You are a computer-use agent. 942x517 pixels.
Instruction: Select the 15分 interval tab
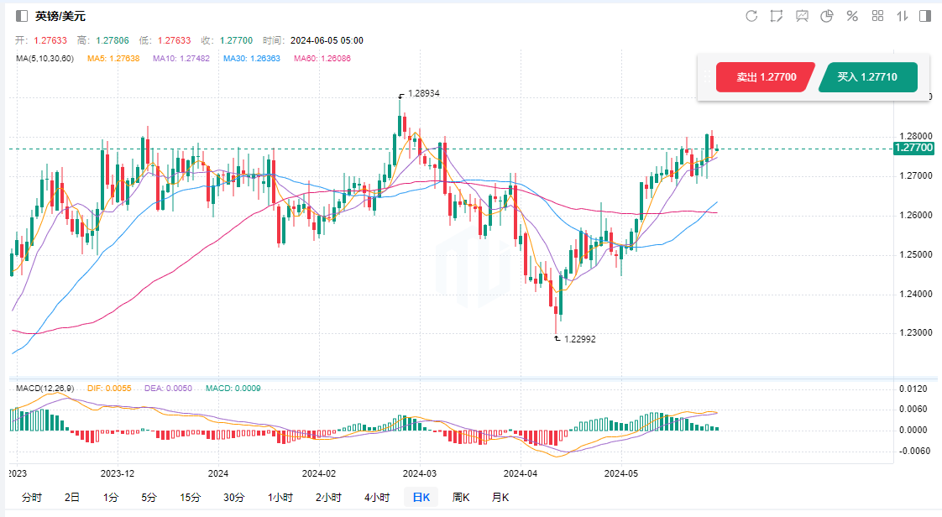point(191,497)
